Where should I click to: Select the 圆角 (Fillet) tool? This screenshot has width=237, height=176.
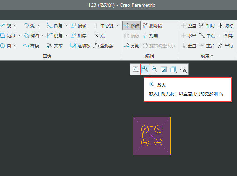[55, 25]
